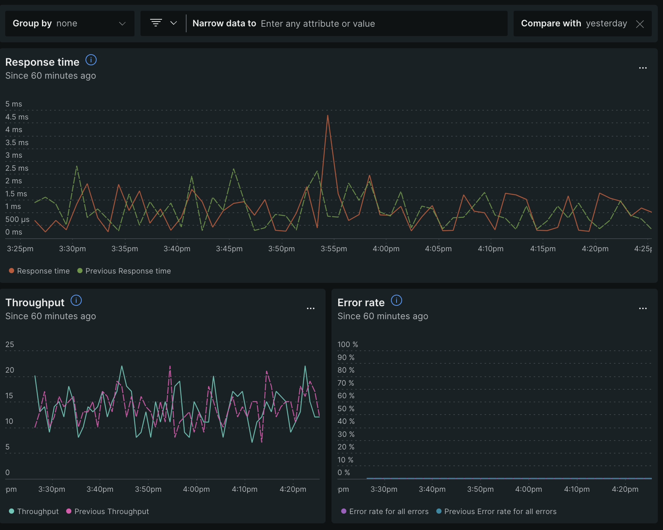
Task: Open the Response time chart options menu
Action: 643,68
